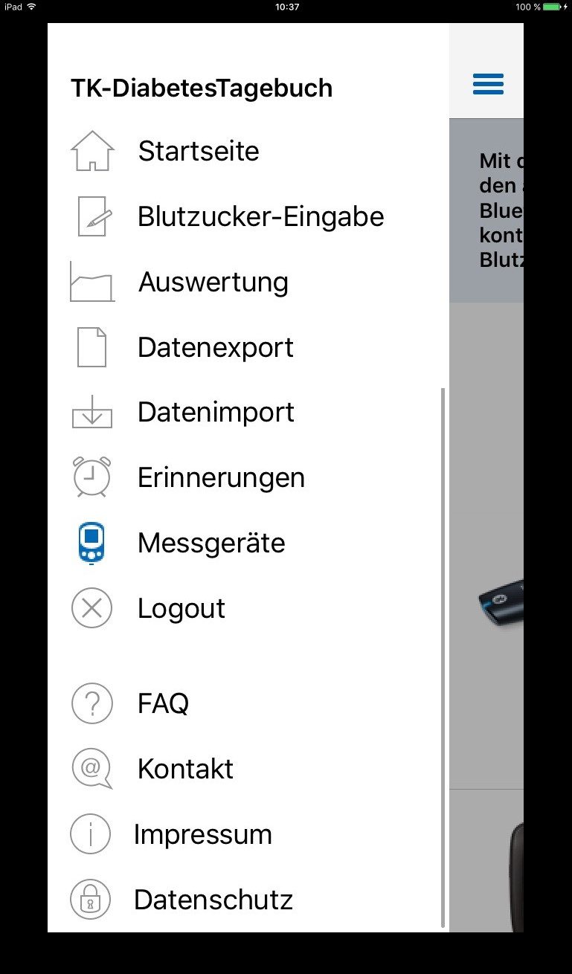This screenshot has height=974, width=572.
Task: Click the hamburger menu button
Action: [x=487, y=84]
